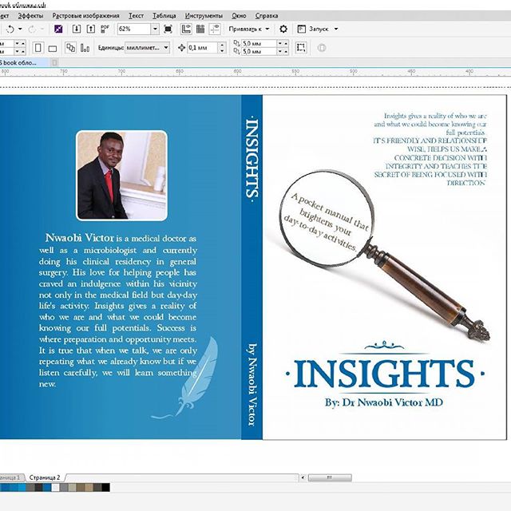511x511 pixels.
Task: Click the nudge distance arrows icon
Action: [181, 48]
